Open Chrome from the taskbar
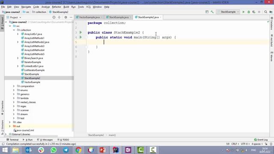 (x=78, y=150)
